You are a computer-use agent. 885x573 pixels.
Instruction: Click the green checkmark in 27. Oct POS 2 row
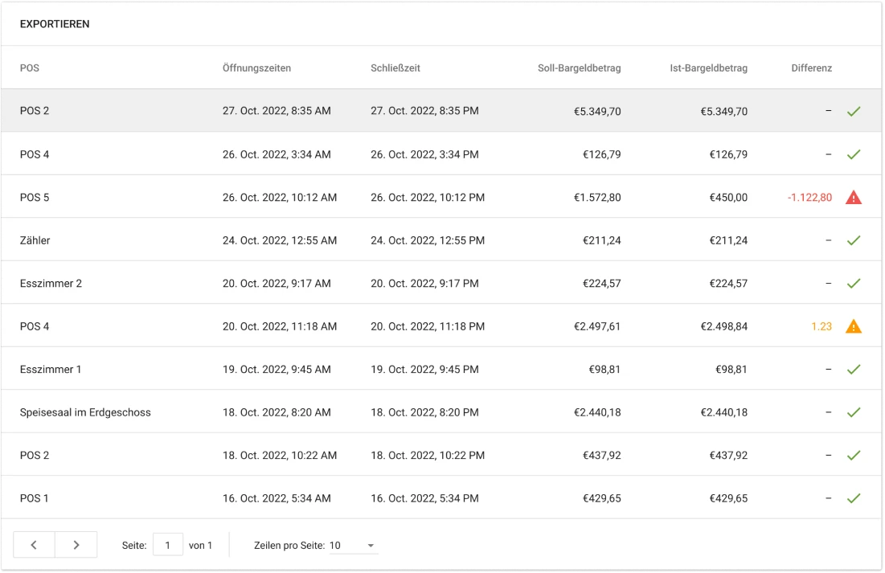pos(853,111)
